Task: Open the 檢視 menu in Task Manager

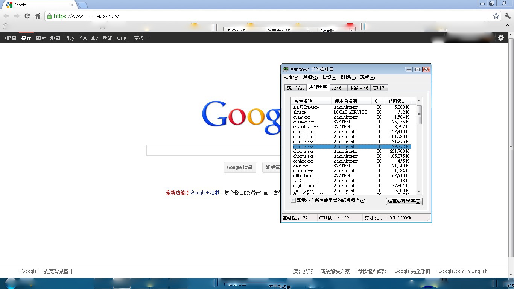Action: [x=329, y=78]
